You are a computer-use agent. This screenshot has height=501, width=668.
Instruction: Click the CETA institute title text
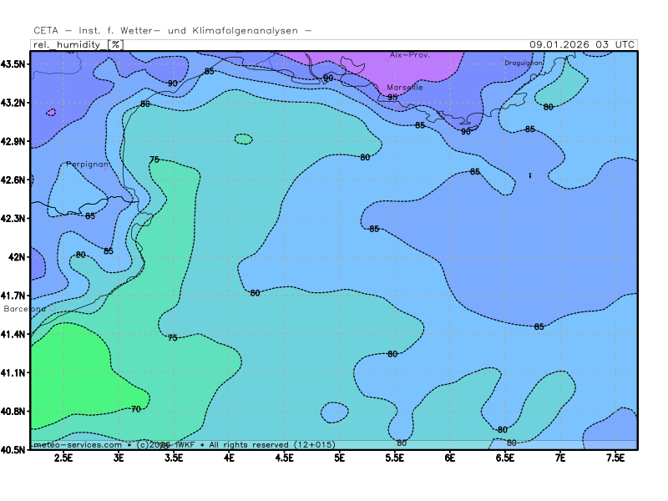tap(173, 30)
